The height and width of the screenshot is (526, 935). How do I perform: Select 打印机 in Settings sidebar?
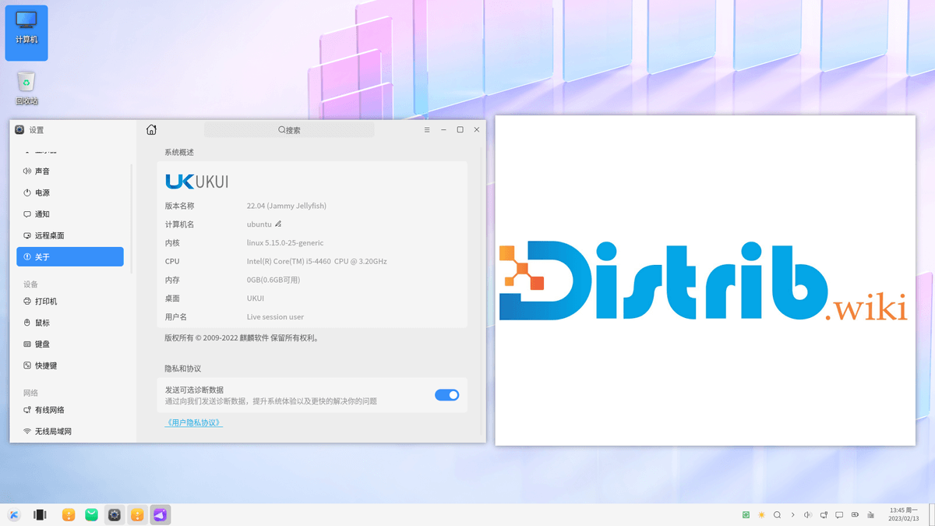70,302
